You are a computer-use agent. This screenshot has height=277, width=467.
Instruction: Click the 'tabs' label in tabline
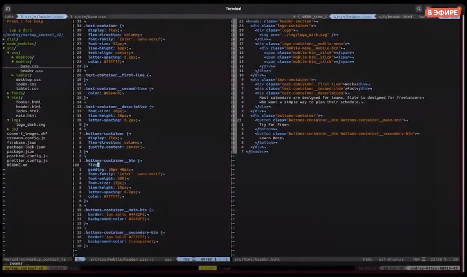pos(9,17)
